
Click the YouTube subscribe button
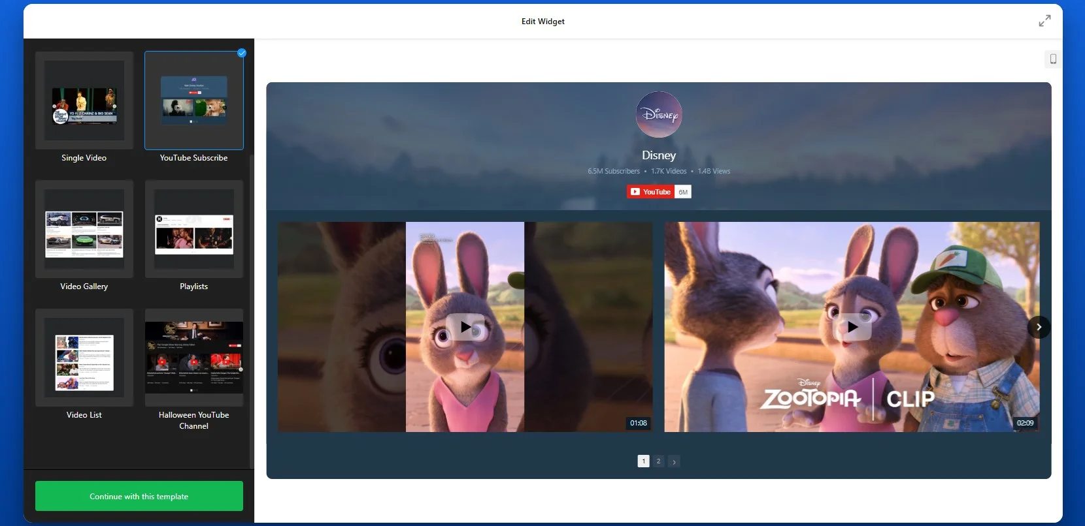(650, 192)
